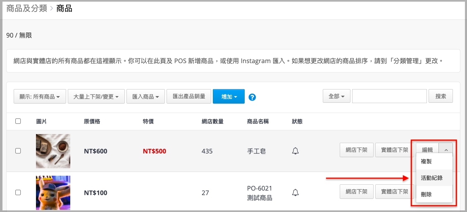467x212 pixels.
Task: Open the 全部 search scope dropdown
Action: tap(336, 97)
